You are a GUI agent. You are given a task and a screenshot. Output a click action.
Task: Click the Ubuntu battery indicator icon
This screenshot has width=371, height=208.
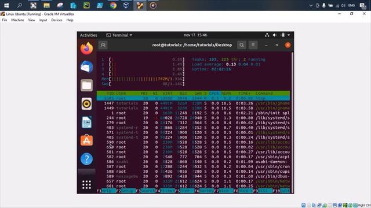(x=282, y=35)
